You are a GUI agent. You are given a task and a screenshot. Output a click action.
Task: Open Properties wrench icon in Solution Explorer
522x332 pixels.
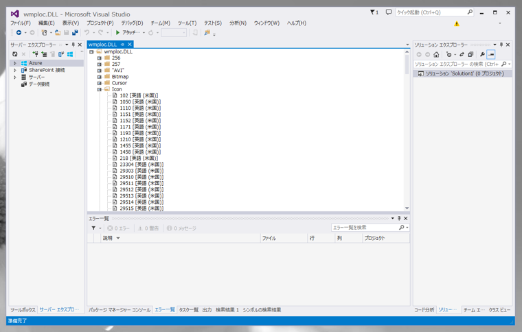pyautogui.click(x=482, y=54)
